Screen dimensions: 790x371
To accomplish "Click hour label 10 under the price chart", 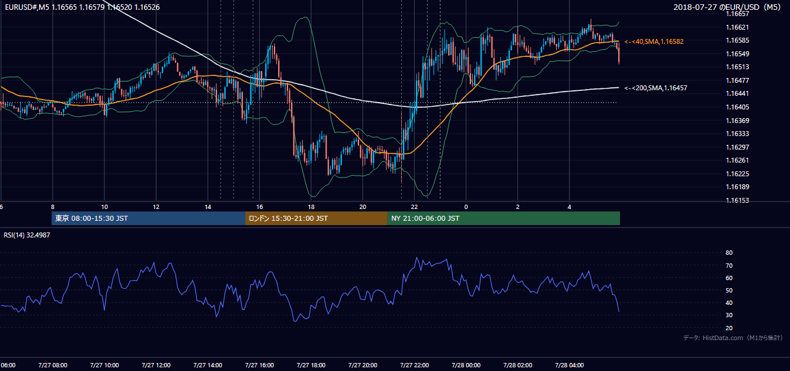I will (x=104, y=207).
